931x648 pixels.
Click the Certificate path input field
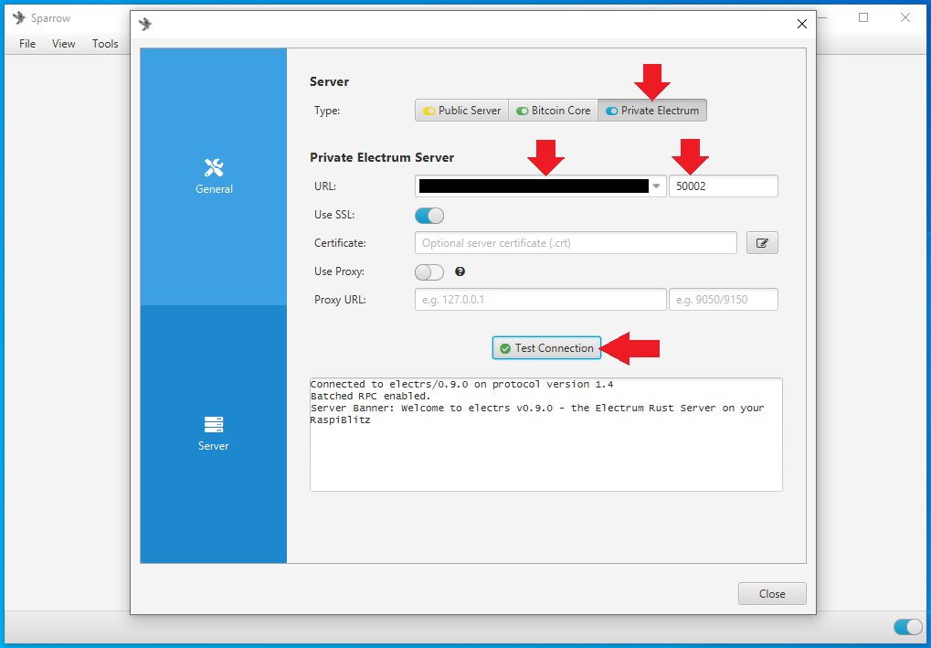[x=576, y=243]
